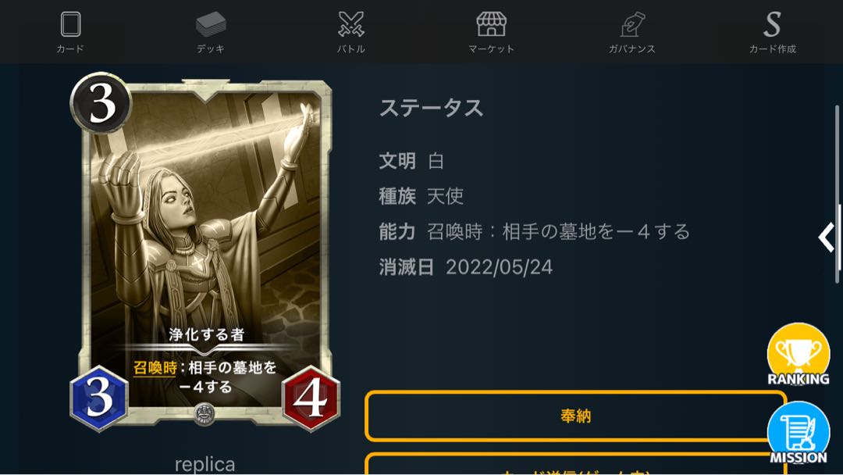843x475 pixels.
Task: Collapse side panel with the left chevron
Action: [x=827, y=237]
